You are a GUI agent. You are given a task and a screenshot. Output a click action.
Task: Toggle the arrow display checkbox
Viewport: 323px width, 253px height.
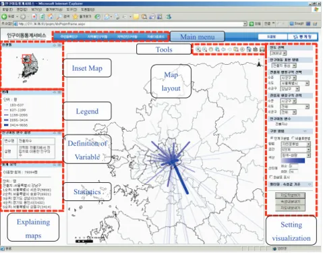(x=271, y=177)
